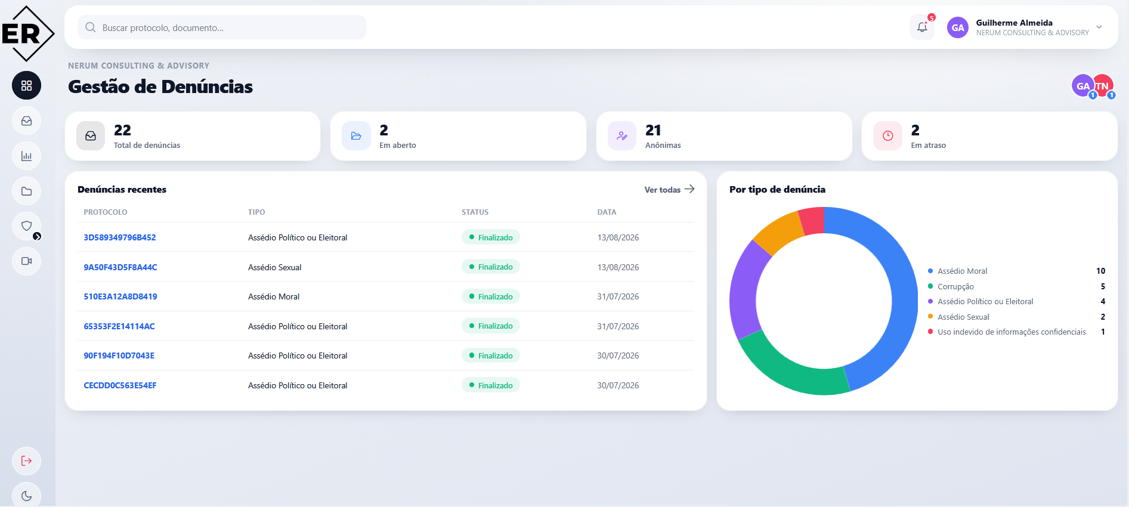This screenshot has height=507, width=1129.
Task: Expand the Guilherme Almeida user menu chevron
Action: [1099, 27]
